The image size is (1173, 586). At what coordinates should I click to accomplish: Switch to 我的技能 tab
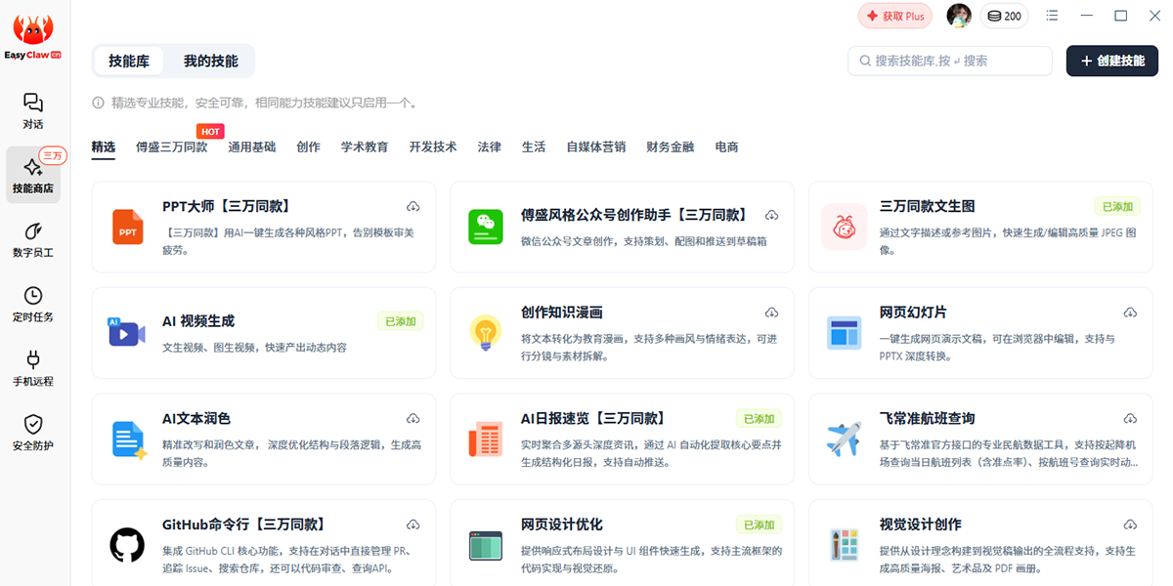coord(211,61)
